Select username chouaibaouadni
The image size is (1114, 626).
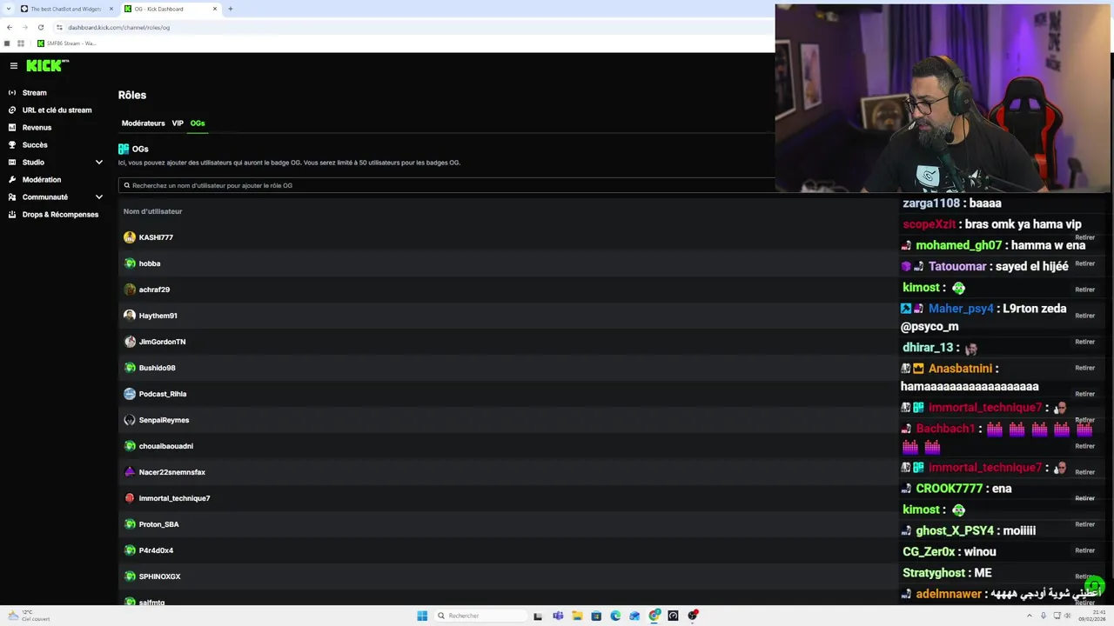pyautogui.click(x=165, y=446)
